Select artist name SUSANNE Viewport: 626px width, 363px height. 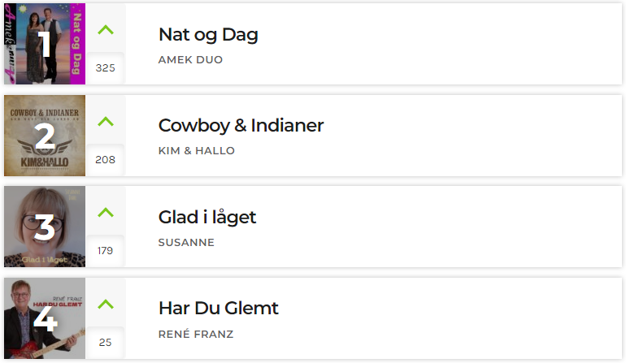[x=186, y=243]
